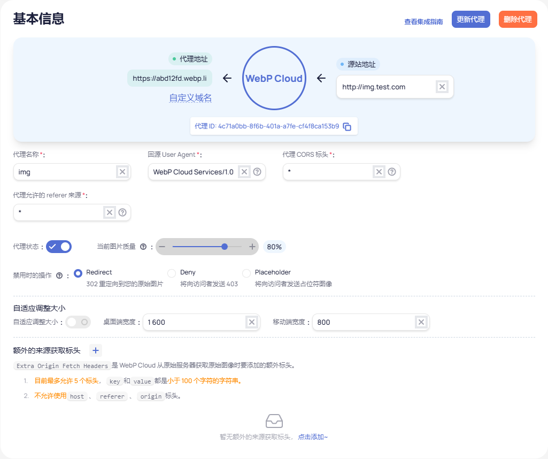Click the empty inbox tray icon
This screenshot has height=459, width=548.
coord(274,421)
